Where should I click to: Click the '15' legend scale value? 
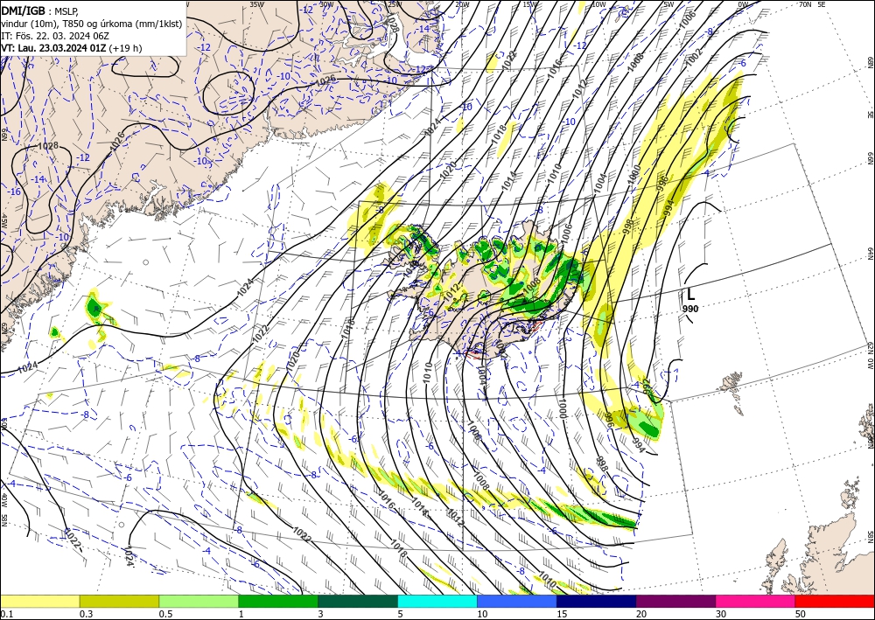click(562, 614)
